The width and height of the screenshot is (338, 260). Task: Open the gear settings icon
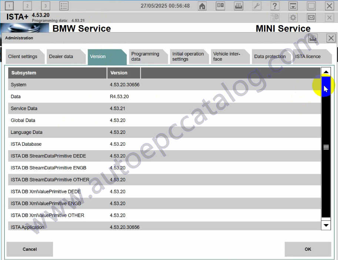(293, 17)
